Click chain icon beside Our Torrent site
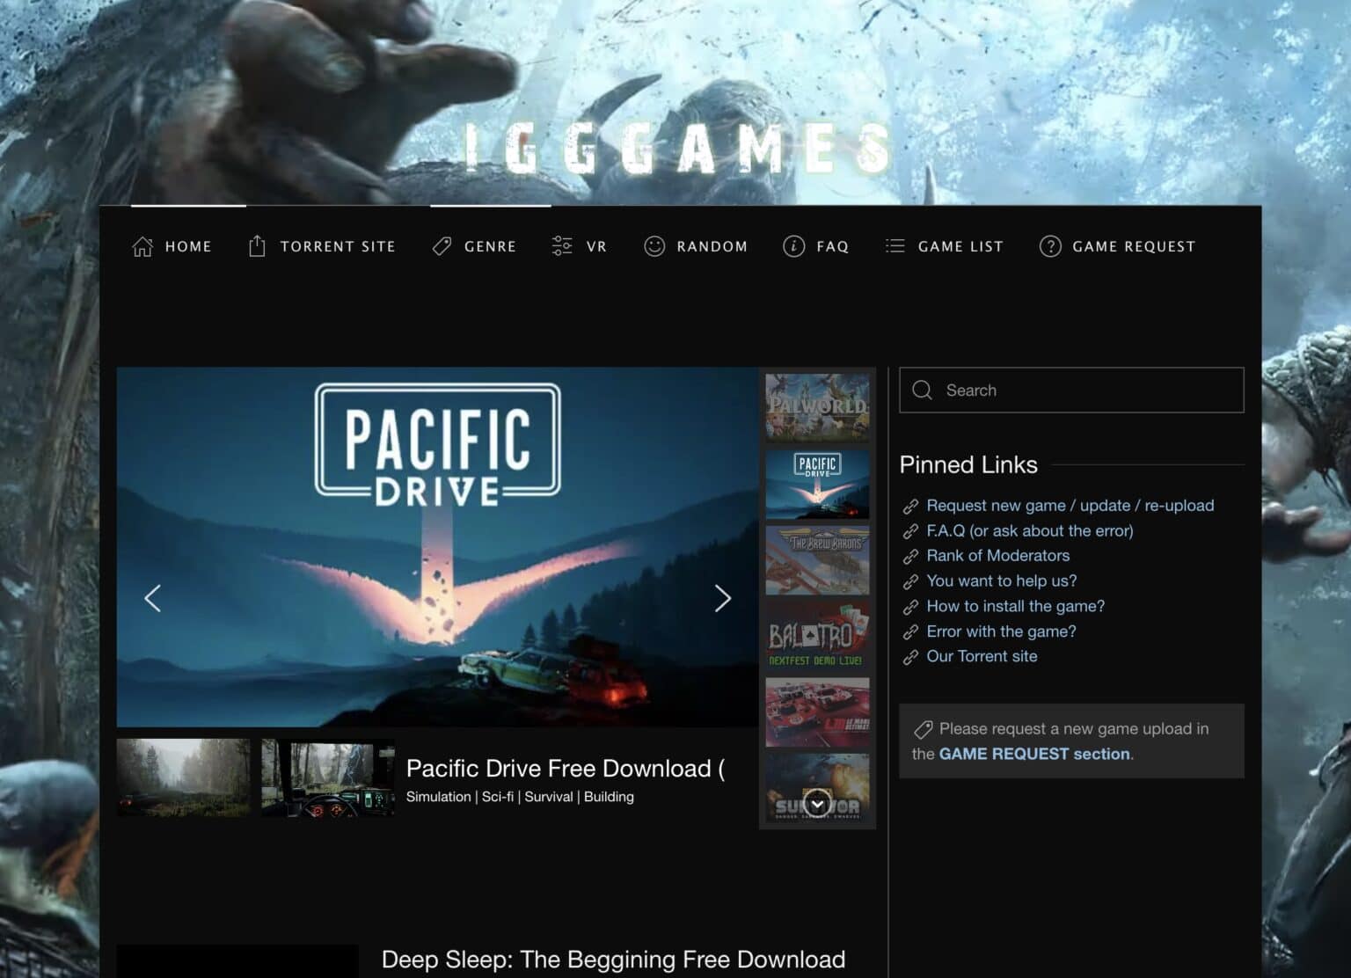The width and height of the screenshot is (1351, 978). (910, 658)
